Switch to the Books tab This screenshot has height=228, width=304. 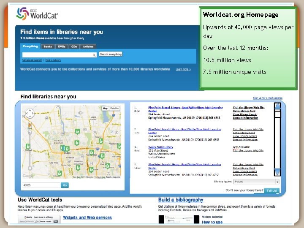pos(48,46)
